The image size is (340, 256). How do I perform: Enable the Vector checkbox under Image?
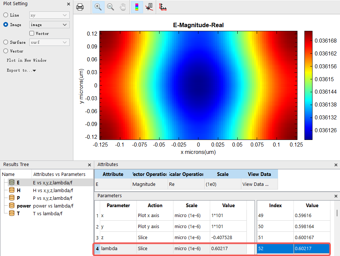32,33
